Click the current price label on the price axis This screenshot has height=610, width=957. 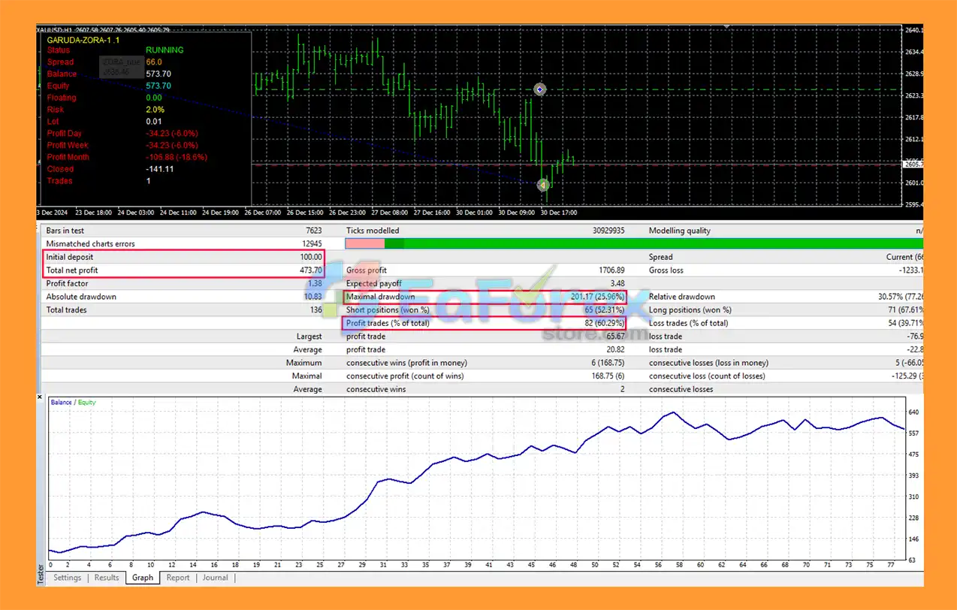(x=913, y=164)
